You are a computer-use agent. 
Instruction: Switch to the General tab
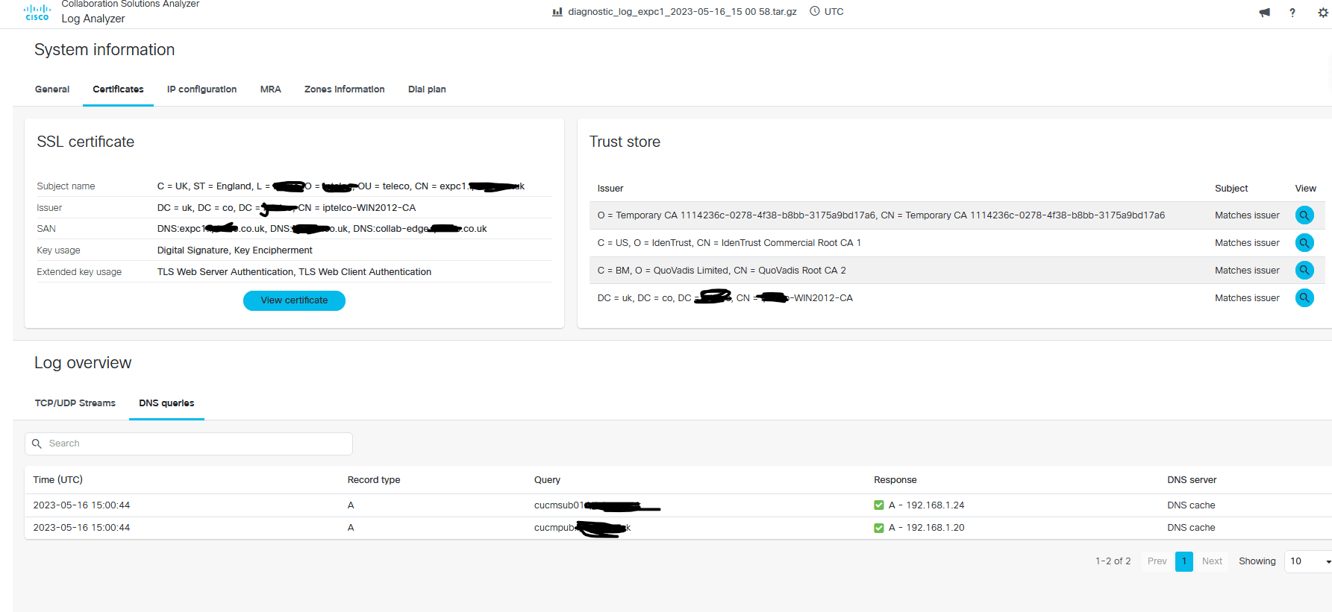[52, 89]
